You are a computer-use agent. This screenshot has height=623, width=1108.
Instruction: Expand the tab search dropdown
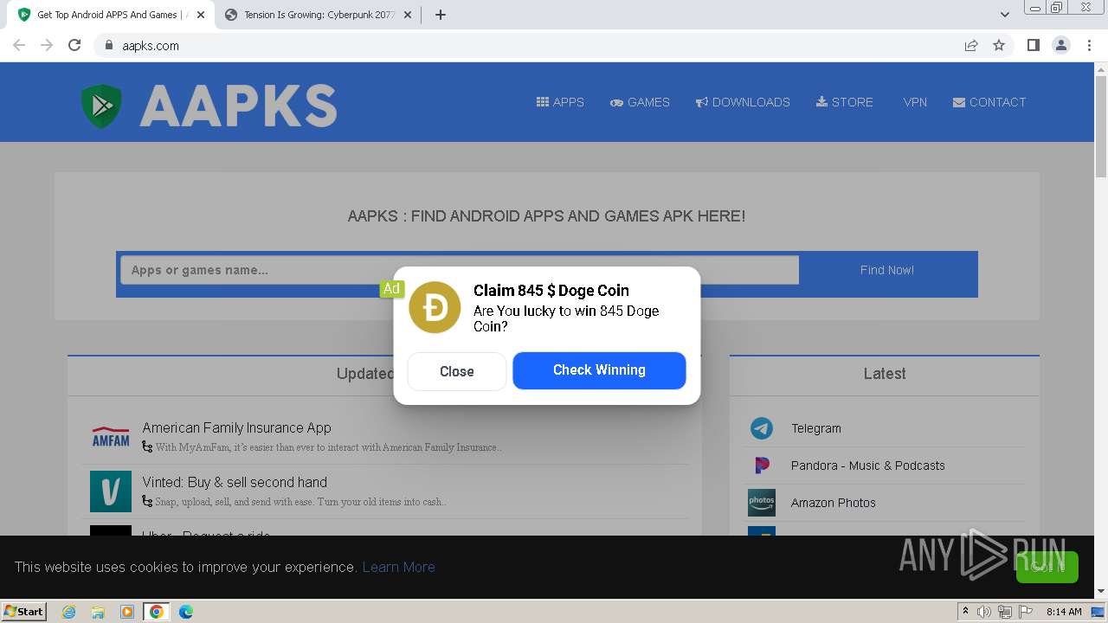[x=1004, y=15]
